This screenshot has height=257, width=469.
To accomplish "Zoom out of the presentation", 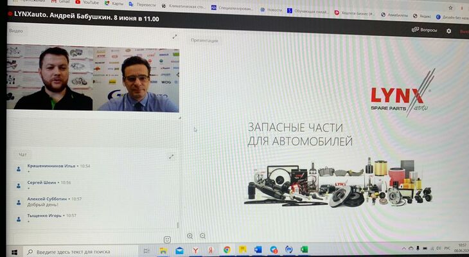I will (203, 236).
